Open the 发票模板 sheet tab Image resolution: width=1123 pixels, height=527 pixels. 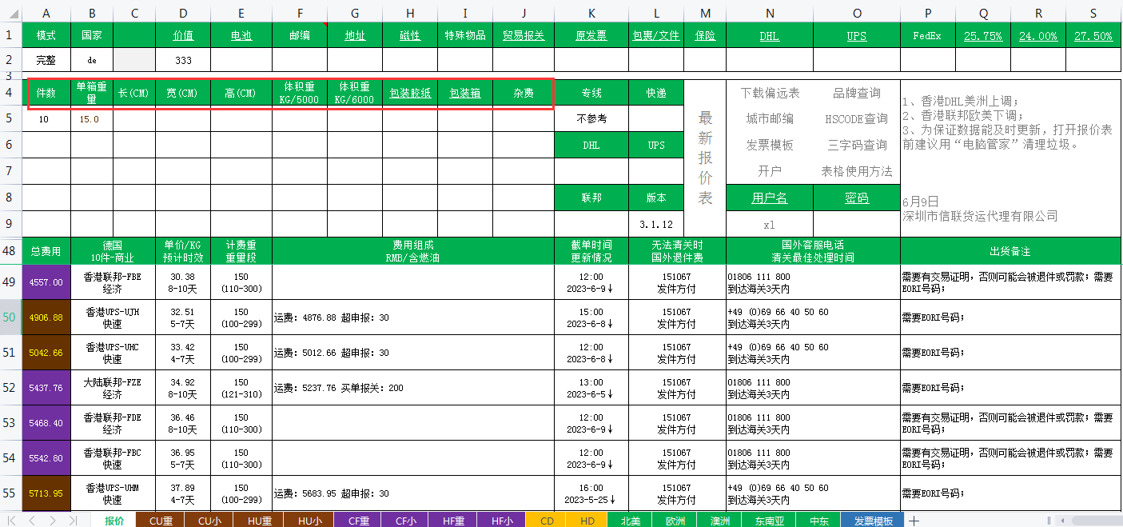[873, 521]
